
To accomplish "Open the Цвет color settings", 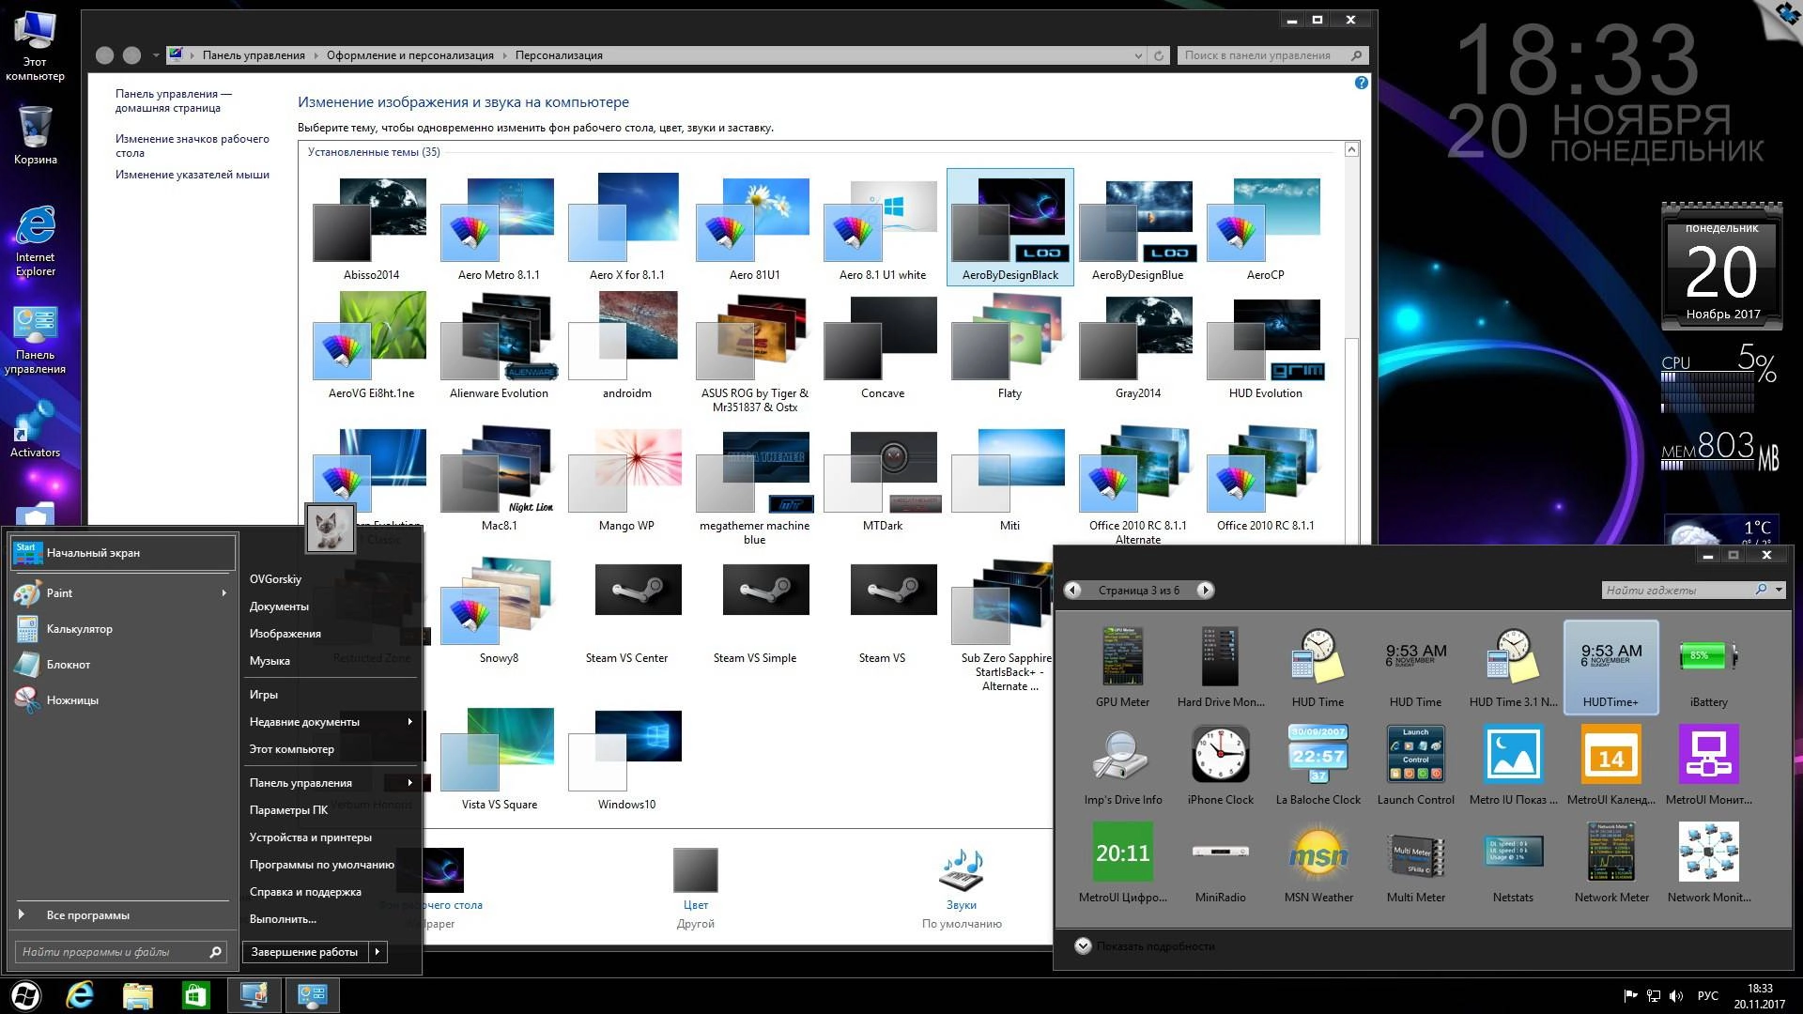I will pos(695,870).
